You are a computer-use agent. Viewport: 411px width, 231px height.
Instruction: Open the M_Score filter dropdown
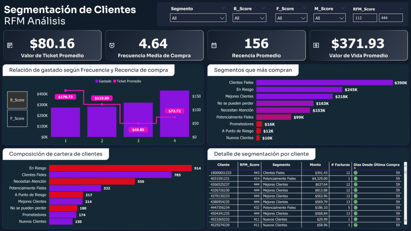click(x=330, y=18)
